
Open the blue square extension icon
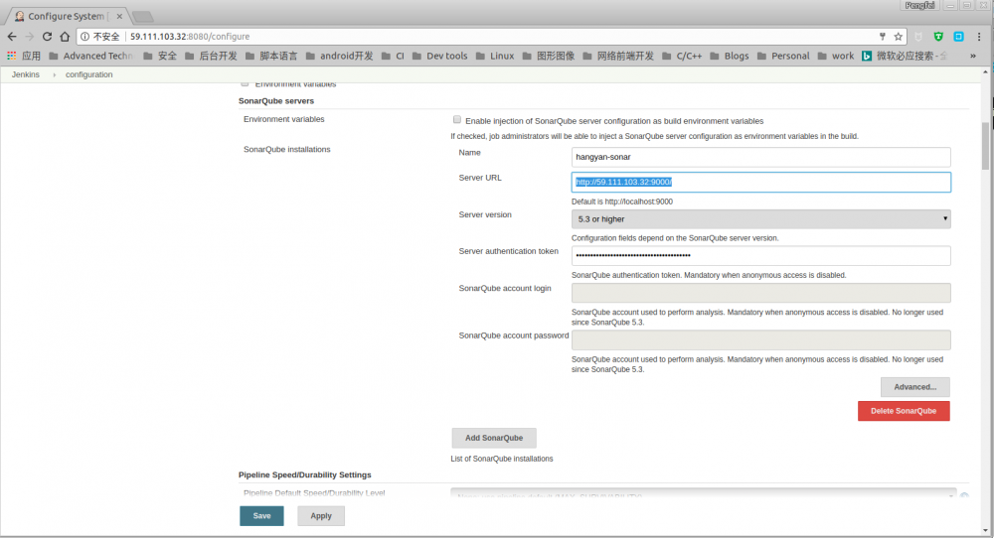point(958,37)
